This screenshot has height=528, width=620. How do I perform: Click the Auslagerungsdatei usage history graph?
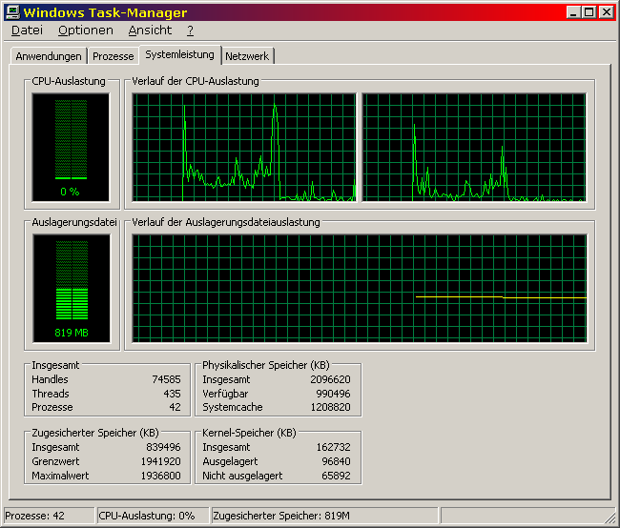coord(360,288)
